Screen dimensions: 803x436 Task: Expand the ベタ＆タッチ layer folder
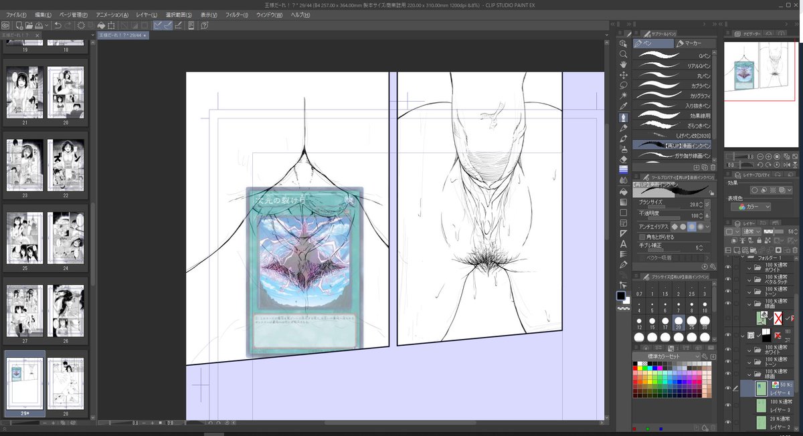point(751,280)
